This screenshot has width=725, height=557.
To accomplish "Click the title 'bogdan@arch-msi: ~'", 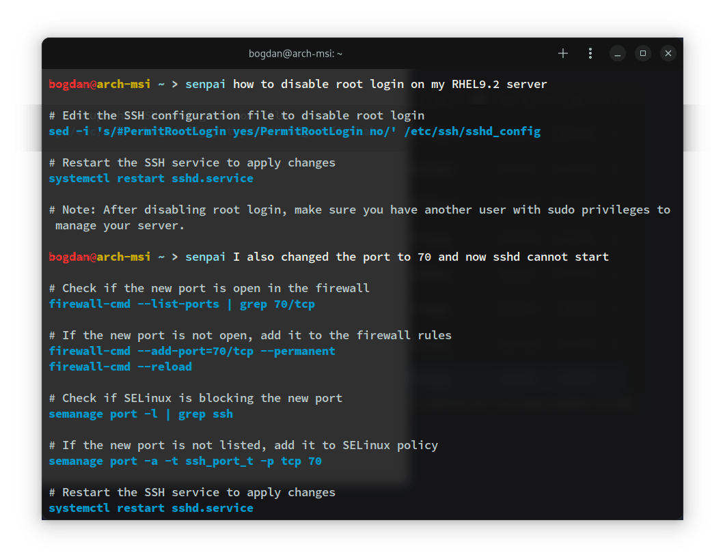I will pos(295,53).
